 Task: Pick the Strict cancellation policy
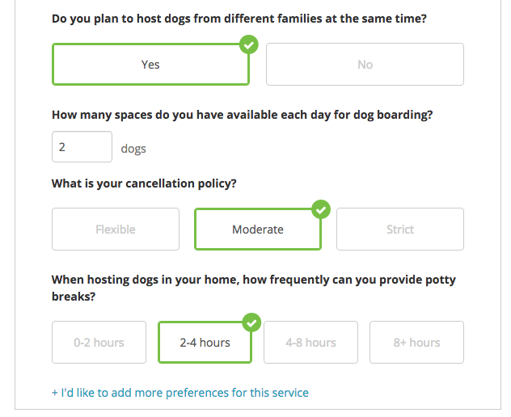(x=400, y=230)
